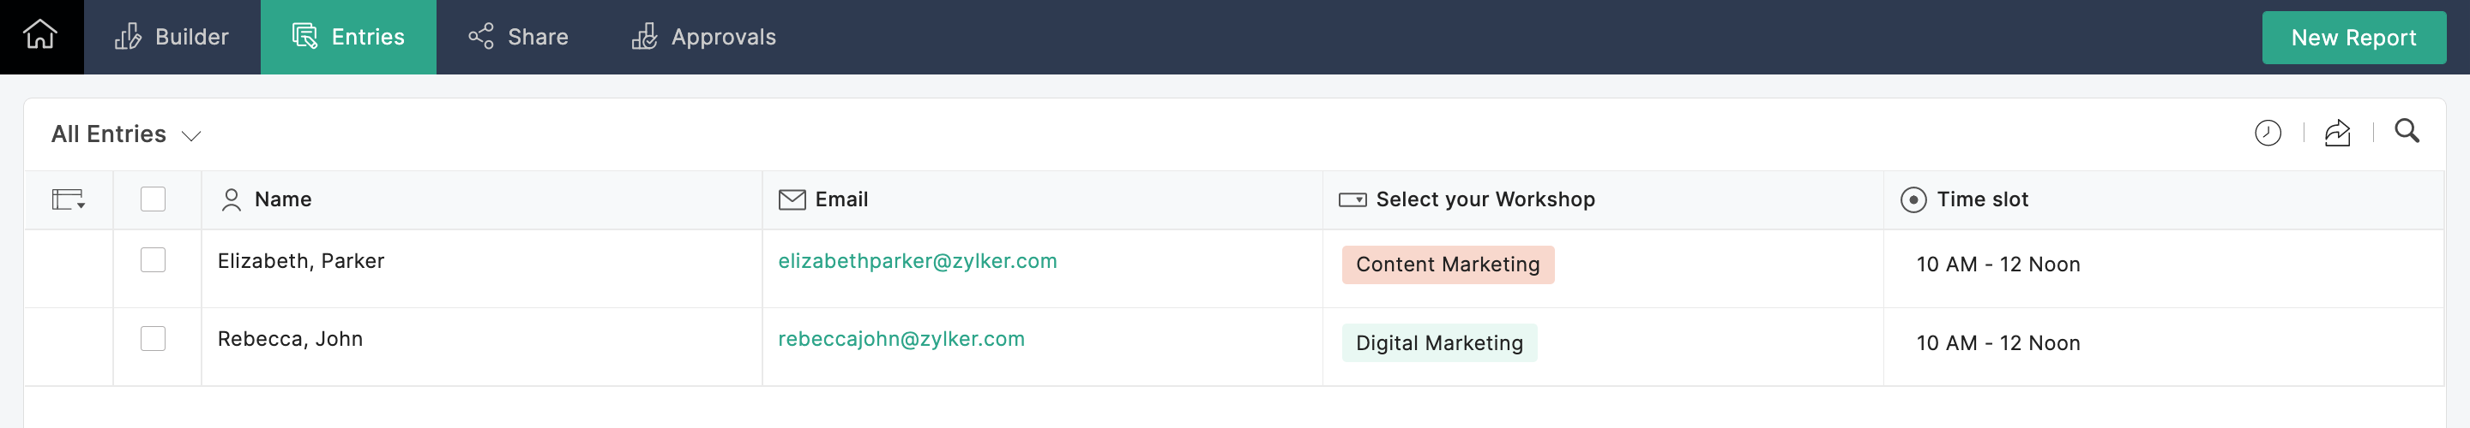Open the Share tab
The height and width of the screenshot is (428, 2470).
(x=518, y=38)
